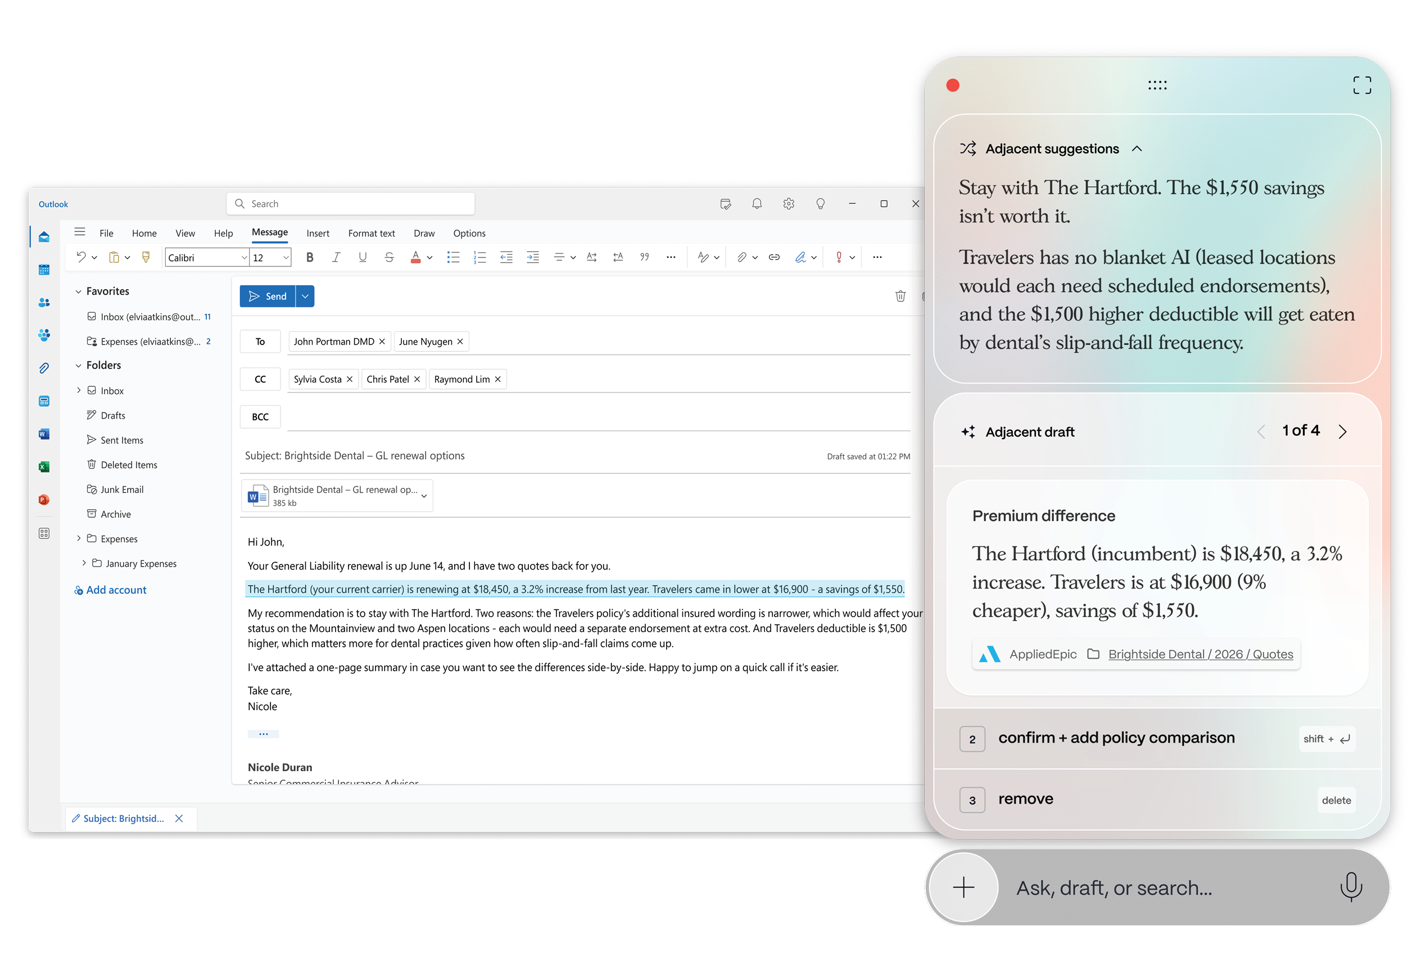Toggle Bold formatting
This screenshot has height=972, width=1412.
pyautogui.click(x=310, y=257)
